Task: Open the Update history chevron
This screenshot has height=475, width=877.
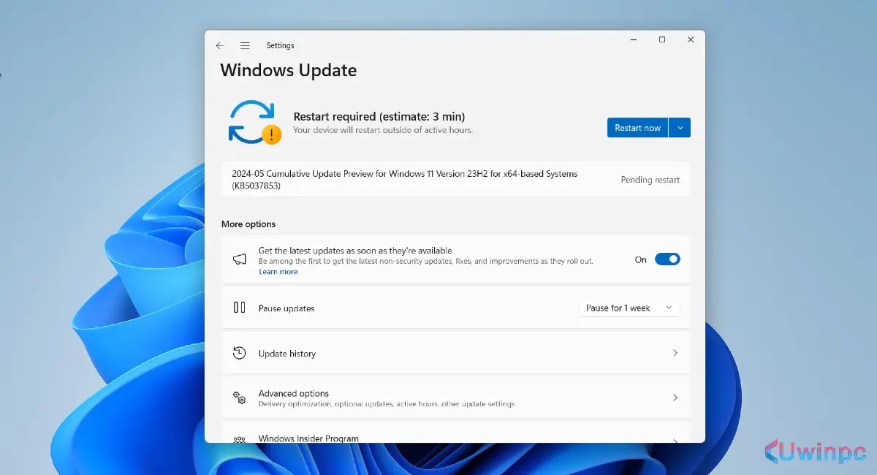Action: [x=675, y=353]
